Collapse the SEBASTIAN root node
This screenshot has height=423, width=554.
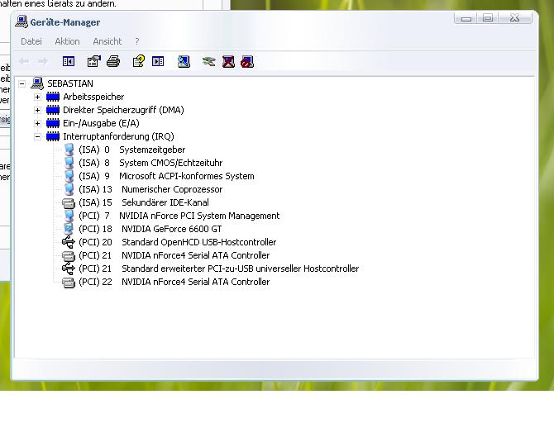[x=21, y=83]
